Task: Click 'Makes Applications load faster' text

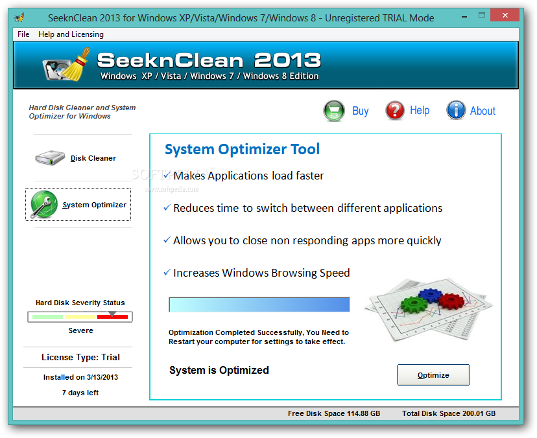Action: (248, 176)
